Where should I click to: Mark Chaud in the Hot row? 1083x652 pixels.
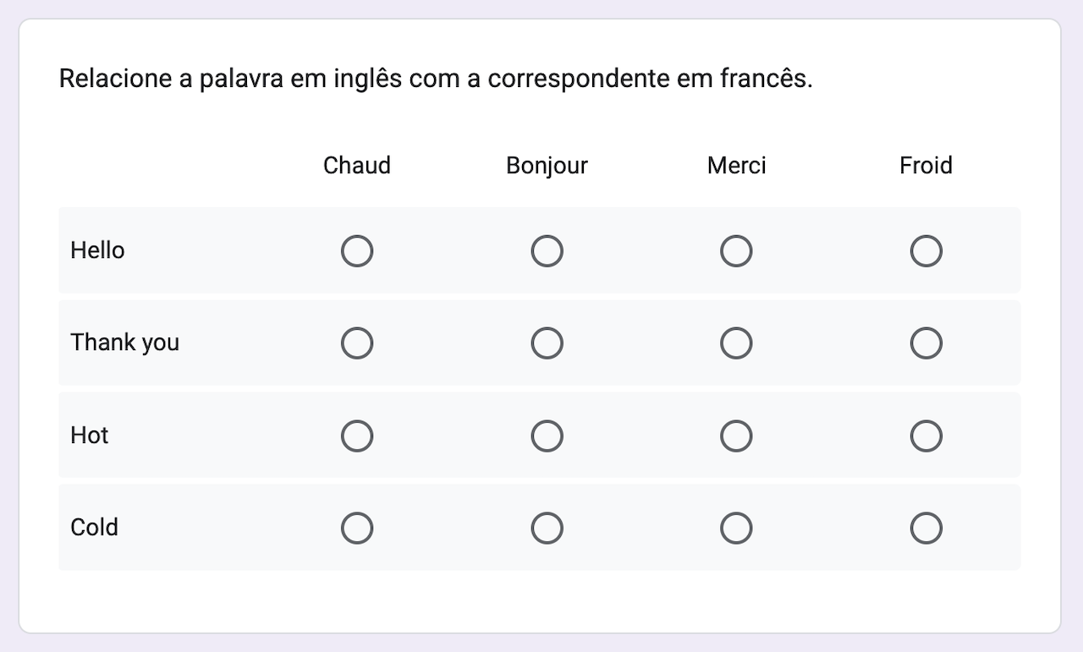click(x=357, y=436)
